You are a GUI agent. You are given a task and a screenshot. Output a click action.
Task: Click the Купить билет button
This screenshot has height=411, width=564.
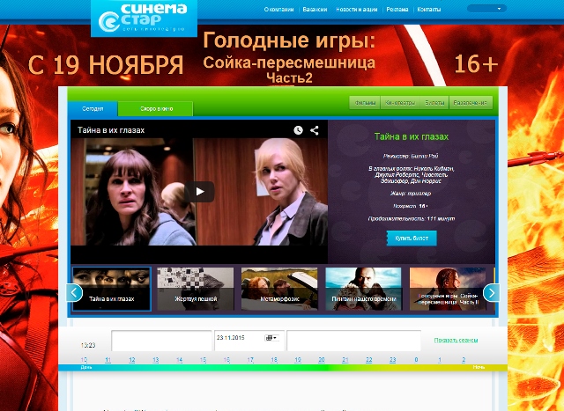click(x=412, y=239)
